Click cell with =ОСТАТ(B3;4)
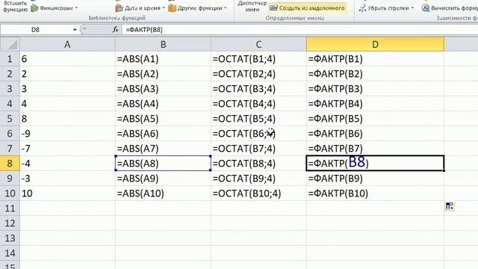The width and height of the screenshot is (478, 269). [258, 89]
